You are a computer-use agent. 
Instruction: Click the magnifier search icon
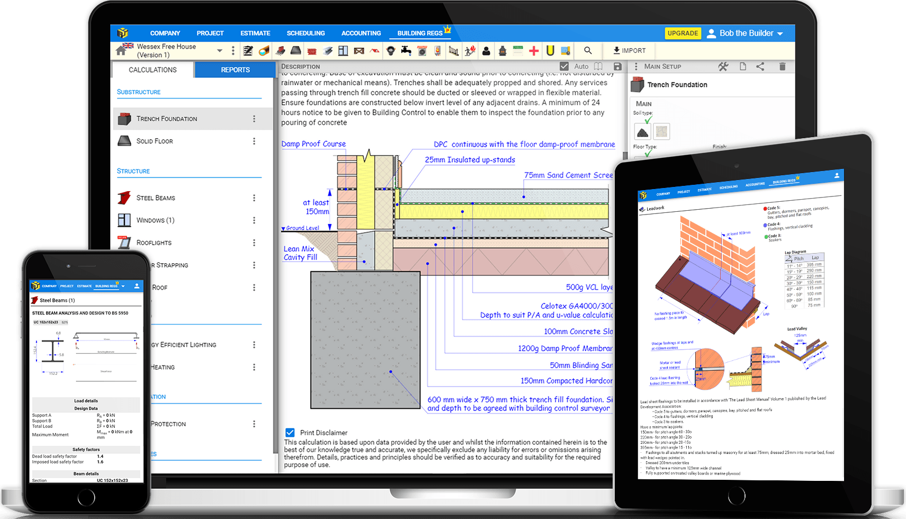click(588, 50)
